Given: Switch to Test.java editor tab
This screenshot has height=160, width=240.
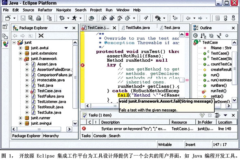Looking at the screenshot, I should (x=170, y=28).
